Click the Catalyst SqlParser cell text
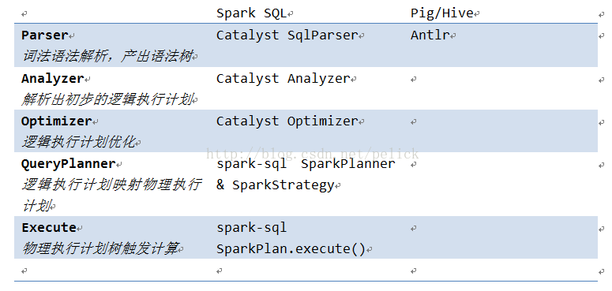Image resolution: width=612 pixels, height=291 pixels. [x=287, y=35]
